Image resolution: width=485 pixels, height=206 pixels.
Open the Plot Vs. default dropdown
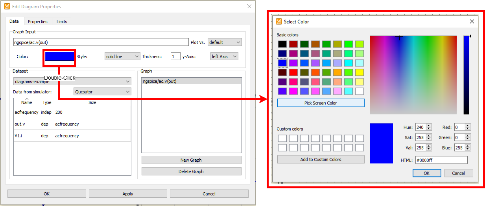tap(225, 42)
